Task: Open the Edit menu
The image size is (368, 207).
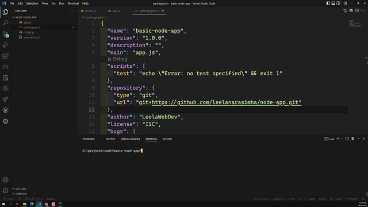Action: 20,3
